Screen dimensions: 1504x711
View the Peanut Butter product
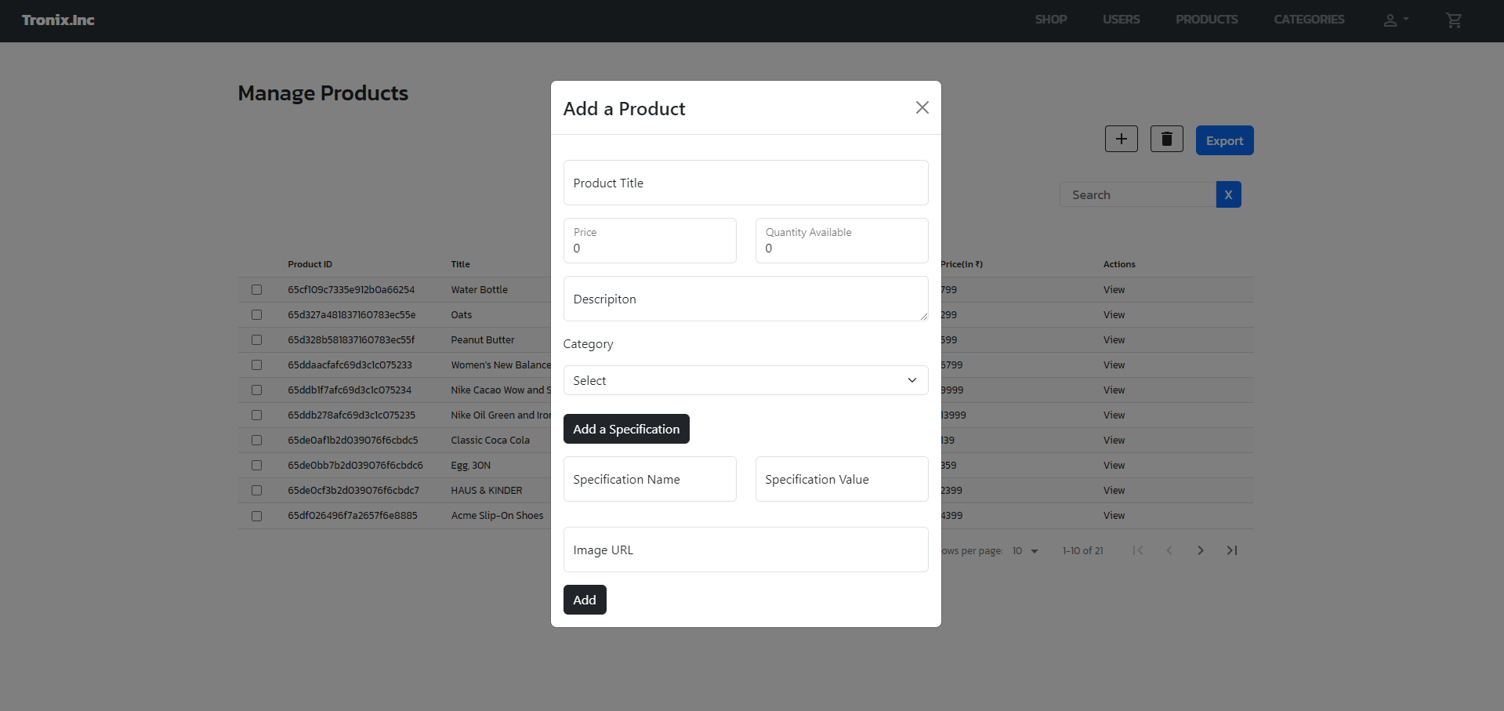coord(1114,339)
